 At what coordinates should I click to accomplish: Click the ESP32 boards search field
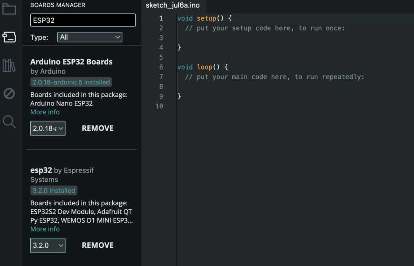tap(83, 20)
